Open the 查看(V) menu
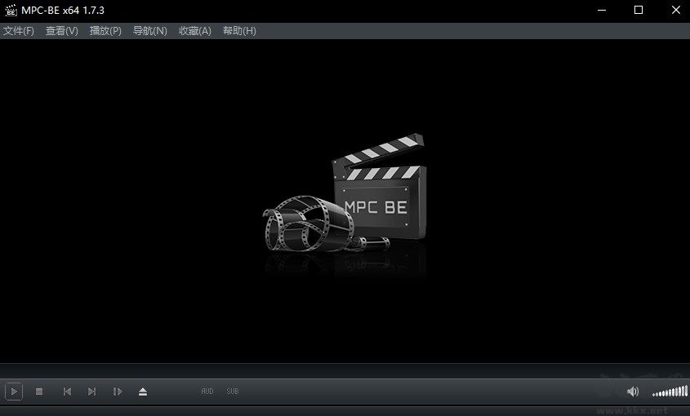Viewport: 690px width, 416px height. pos(62,31)
